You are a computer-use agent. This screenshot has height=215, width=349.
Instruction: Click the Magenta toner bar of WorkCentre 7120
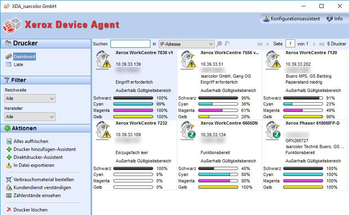tap(303, 110)
